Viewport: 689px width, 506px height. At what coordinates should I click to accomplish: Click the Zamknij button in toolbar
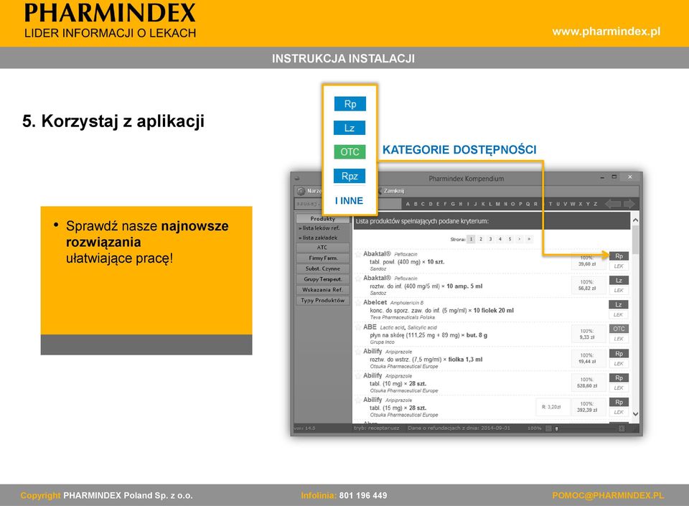391,191
